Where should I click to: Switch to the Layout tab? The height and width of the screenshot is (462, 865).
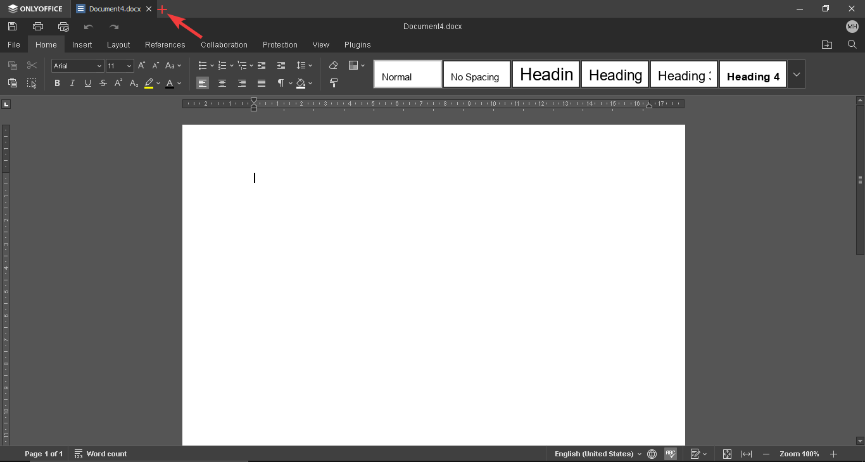[x=118, y=44]
